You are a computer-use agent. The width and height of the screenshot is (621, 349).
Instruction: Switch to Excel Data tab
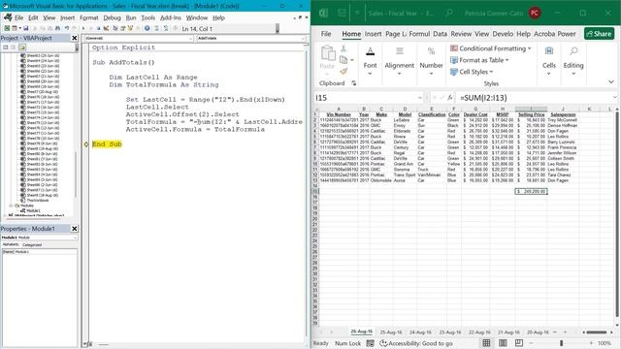[x=440, y=34]
